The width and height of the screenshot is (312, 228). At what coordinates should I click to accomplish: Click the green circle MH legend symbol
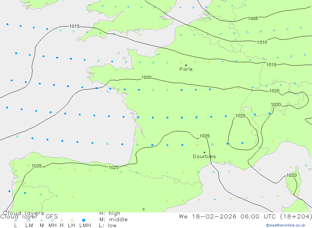click(x=52, y=220)
